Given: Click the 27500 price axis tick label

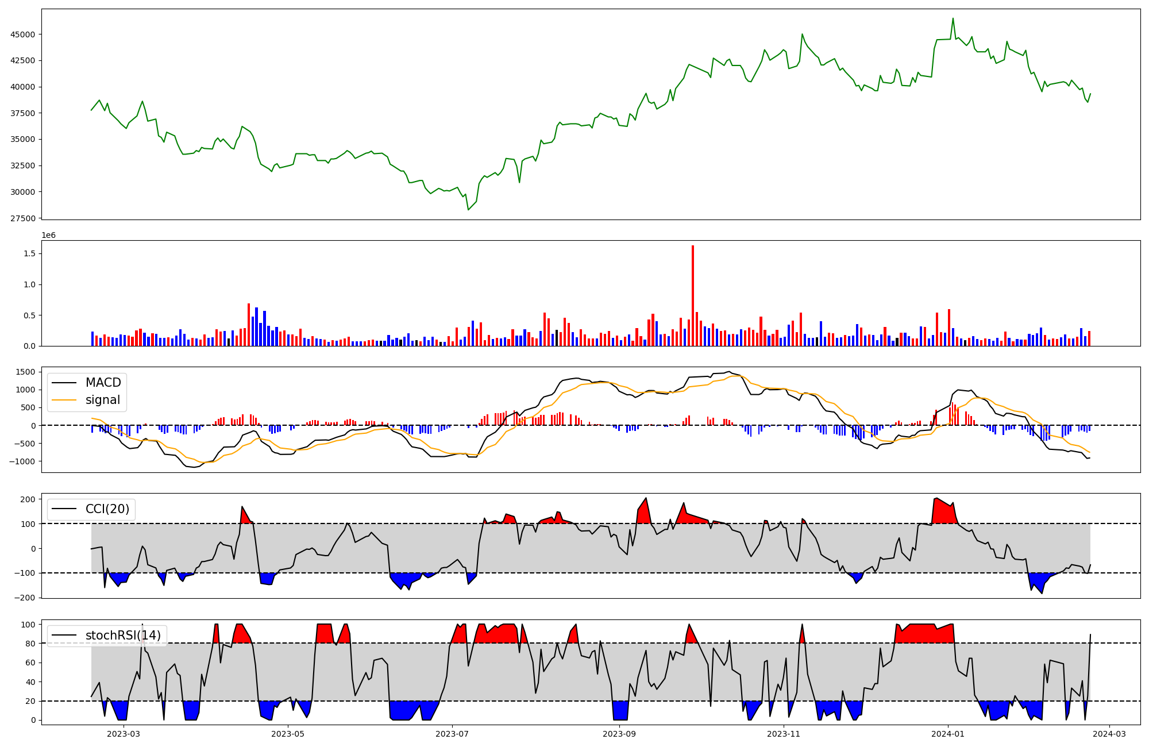Looking at the screenshot, I should [23, 218].
